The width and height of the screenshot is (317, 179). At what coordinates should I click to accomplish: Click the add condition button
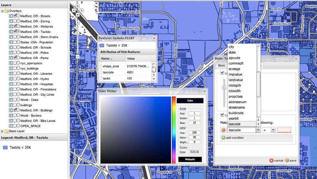pyautogui.click(x=233, y=138)
